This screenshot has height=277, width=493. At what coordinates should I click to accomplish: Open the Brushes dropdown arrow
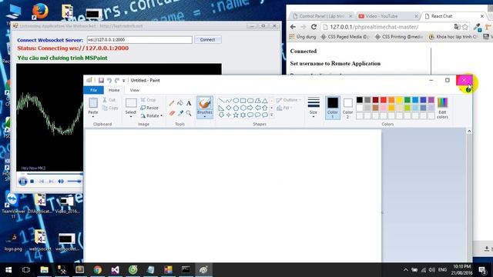point(205,116)
